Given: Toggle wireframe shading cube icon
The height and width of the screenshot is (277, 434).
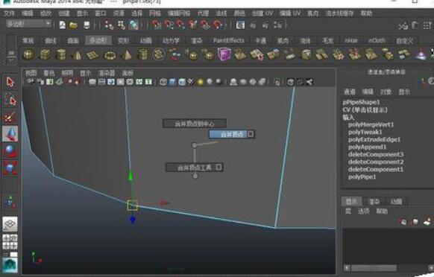Looking at the screenshot, I should point(163,82).
